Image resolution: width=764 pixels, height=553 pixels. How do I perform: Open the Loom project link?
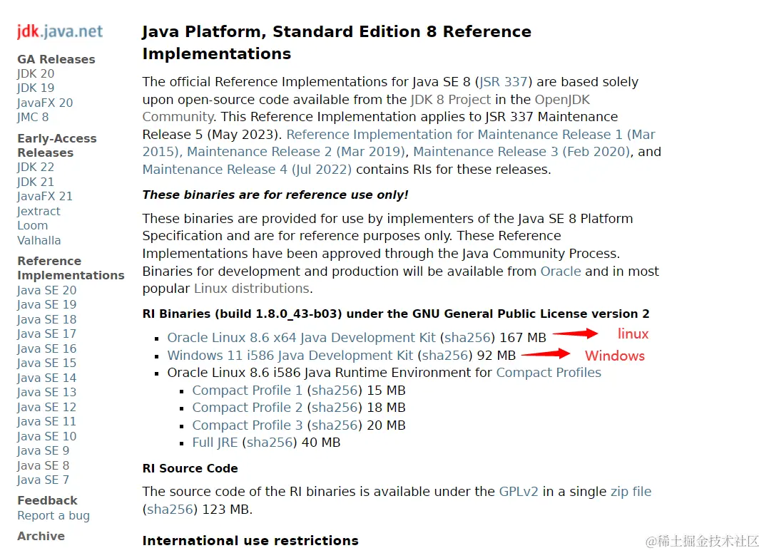tap(33, 226)
